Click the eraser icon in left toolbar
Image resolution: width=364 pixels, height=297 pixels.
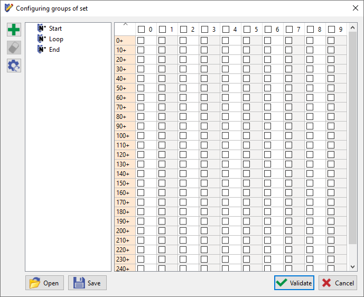pos(14,48)
